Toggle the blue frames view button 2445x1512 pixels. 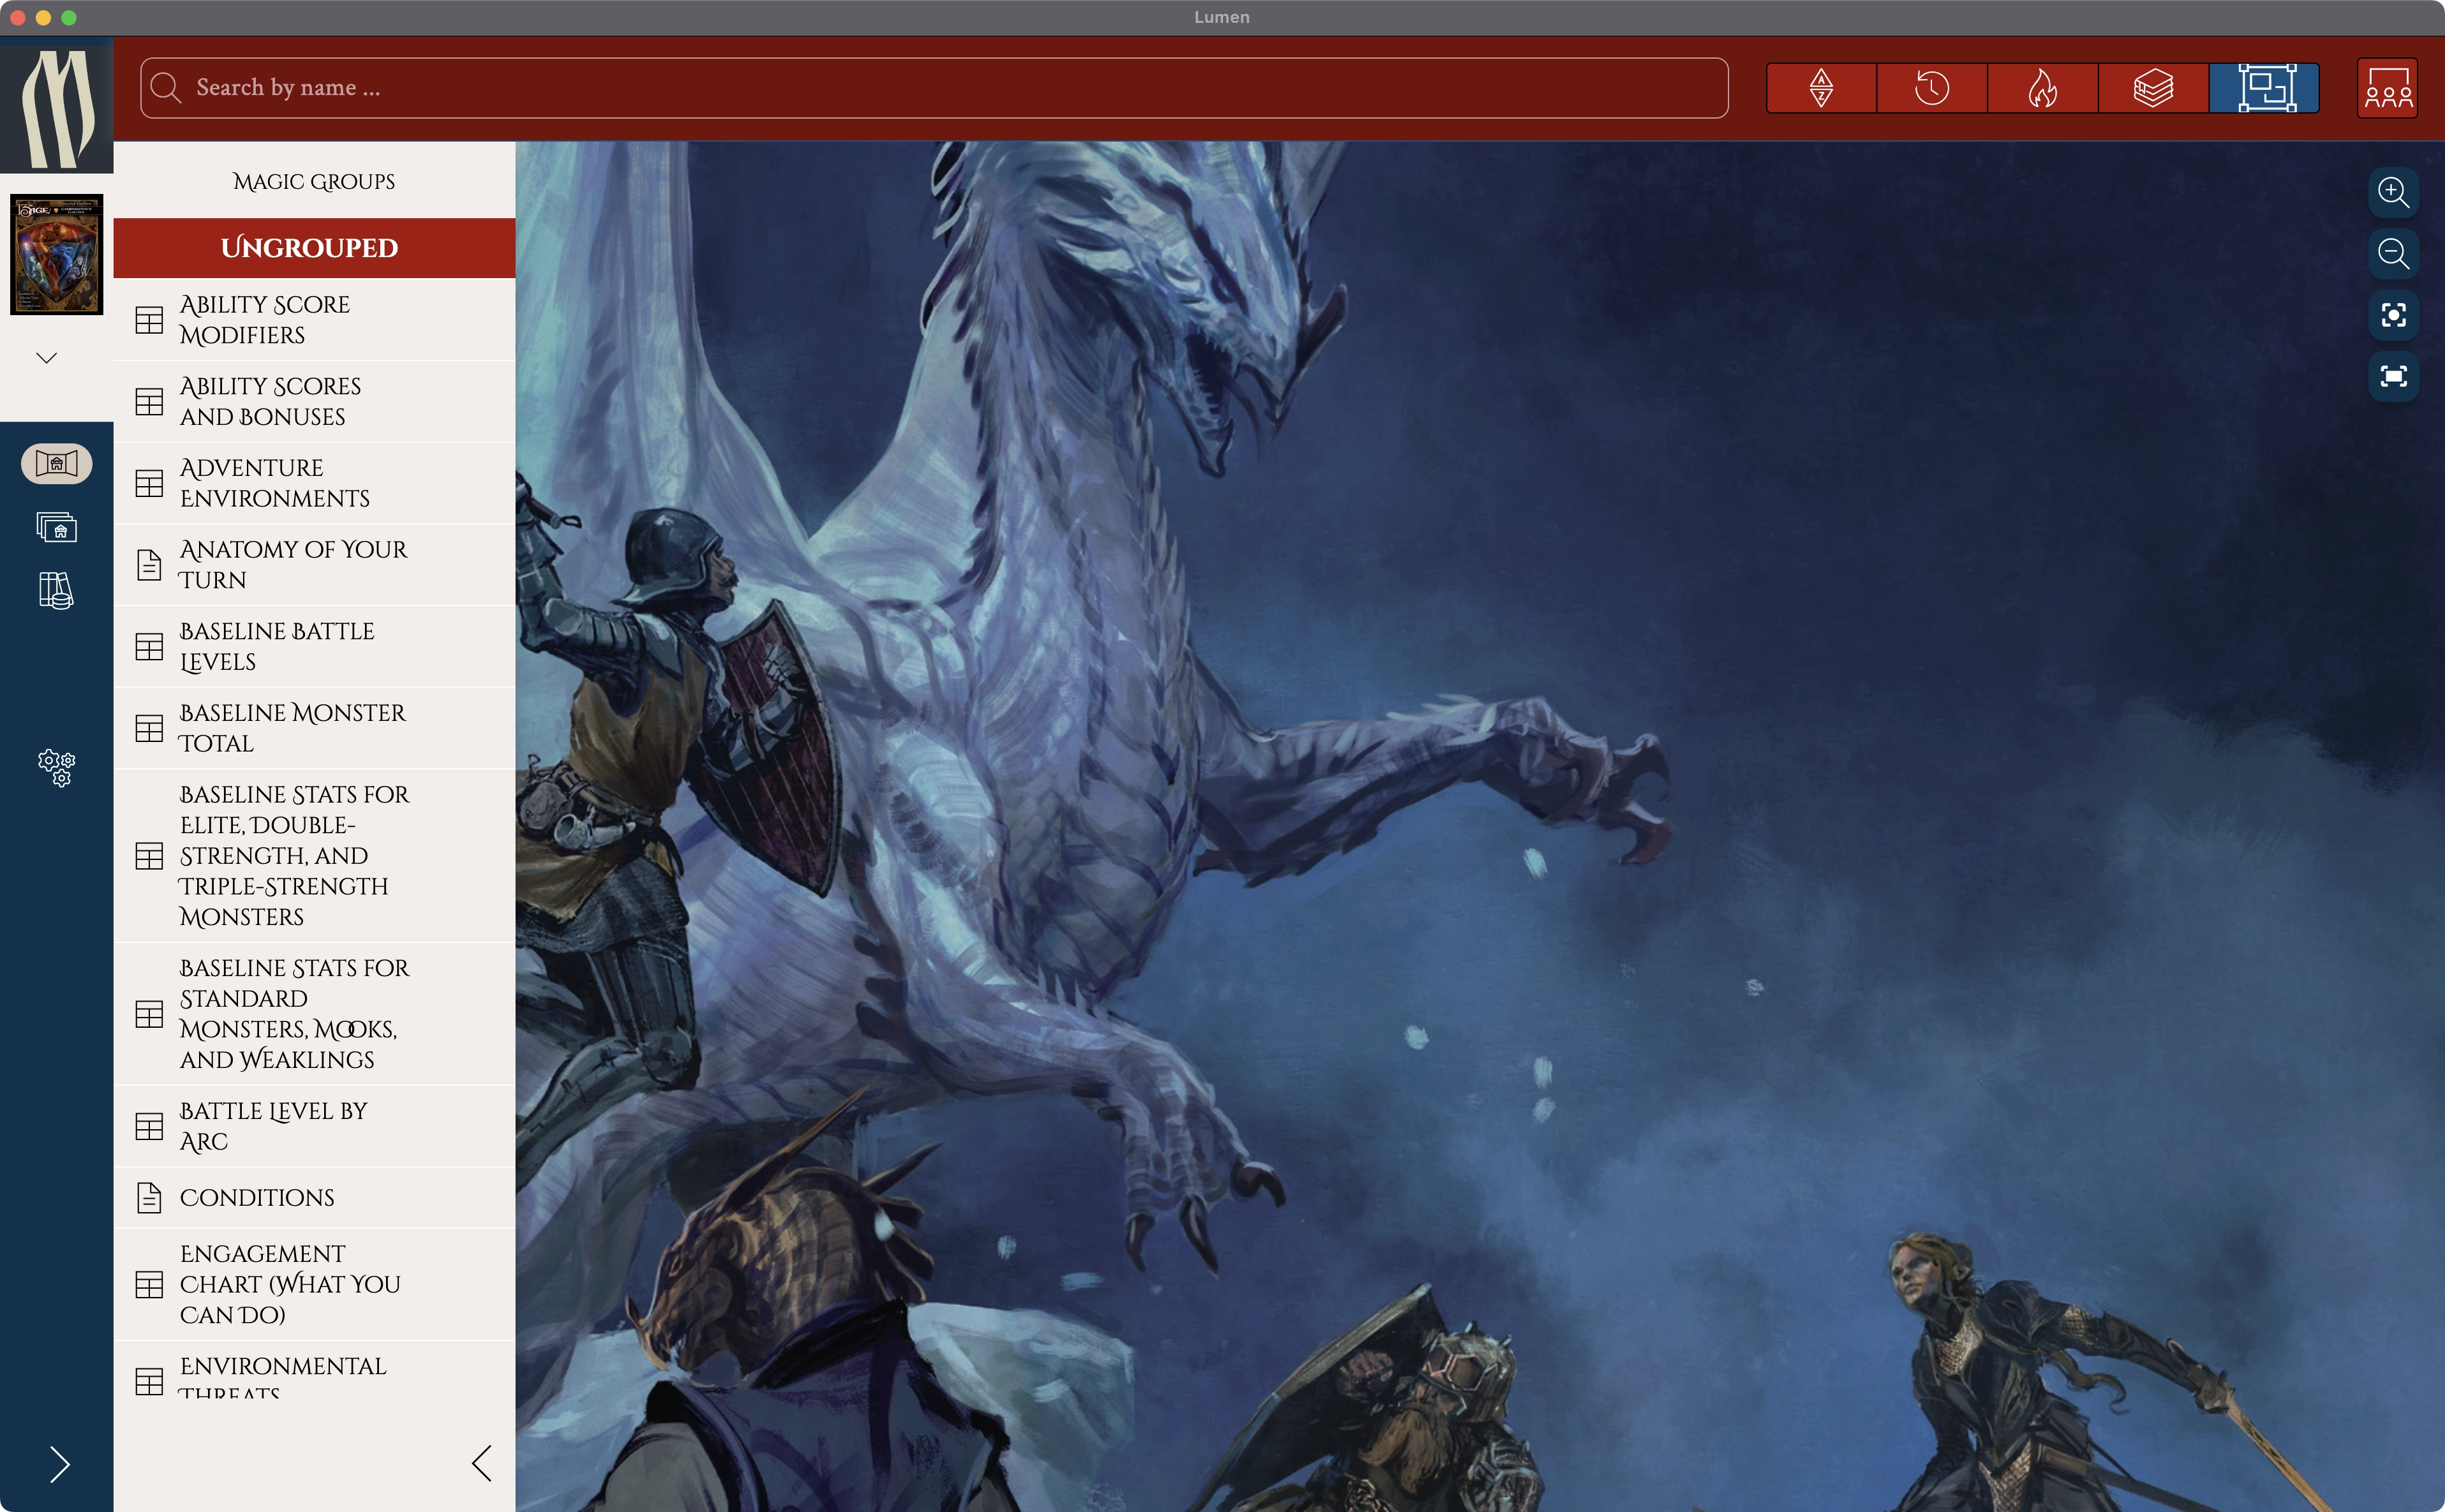[2264, 88]
